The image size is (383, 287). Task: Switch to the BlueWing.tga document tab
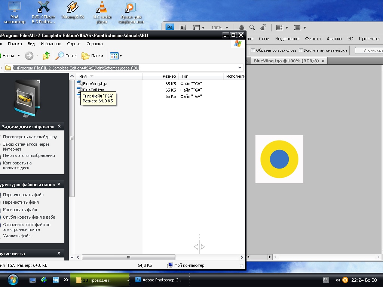click(286, 61)
